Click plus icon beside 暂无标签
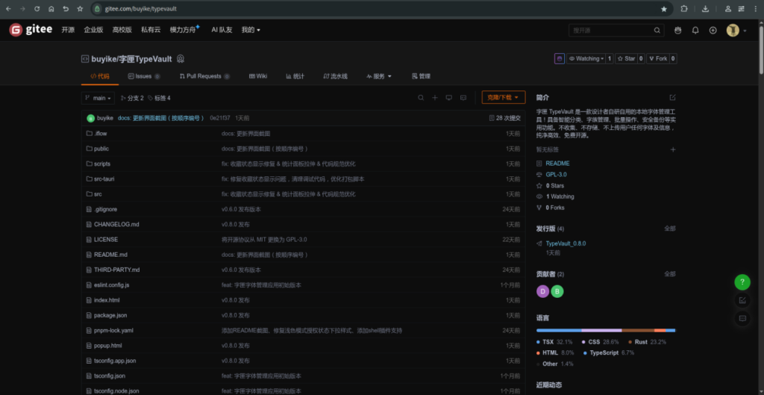The image size is (764, 395). coord(672,149)
